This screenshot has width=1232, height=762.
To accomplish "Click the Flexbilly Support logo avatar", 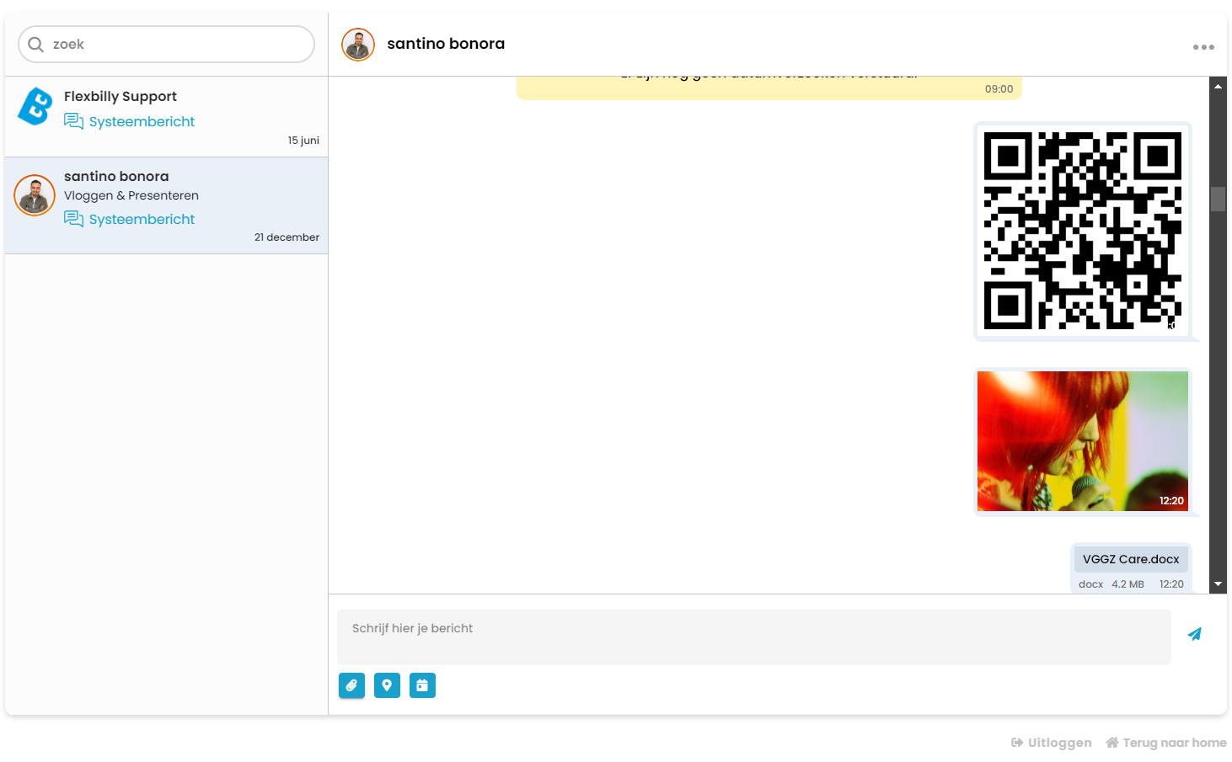I will (x=35, y=107).
